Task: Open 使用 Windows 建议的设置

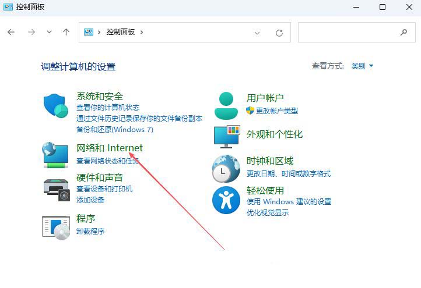Action: tap(289, 202)
